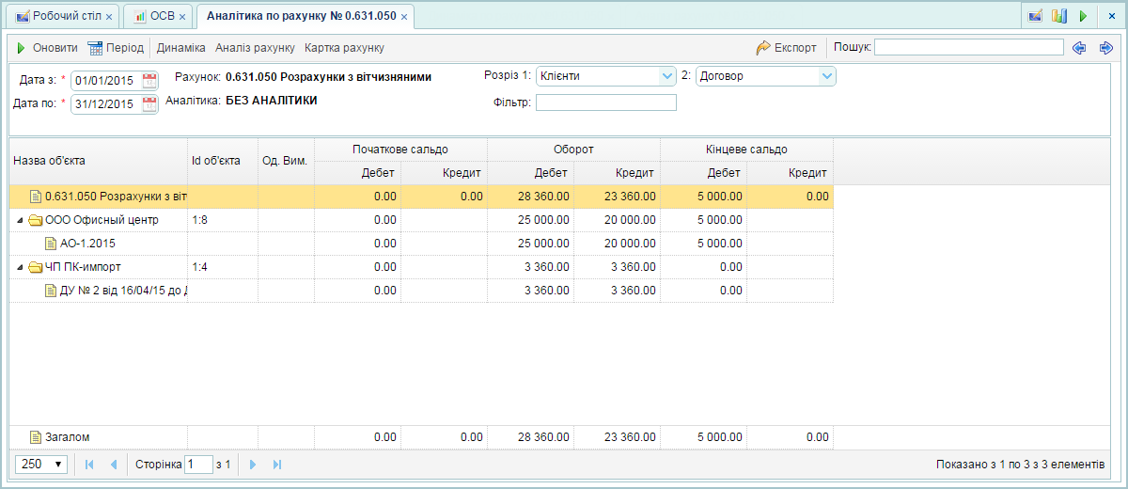This screenshot has width=1128, height=489.
Task: Click the Дата по date field
Action: click(106, 104)
